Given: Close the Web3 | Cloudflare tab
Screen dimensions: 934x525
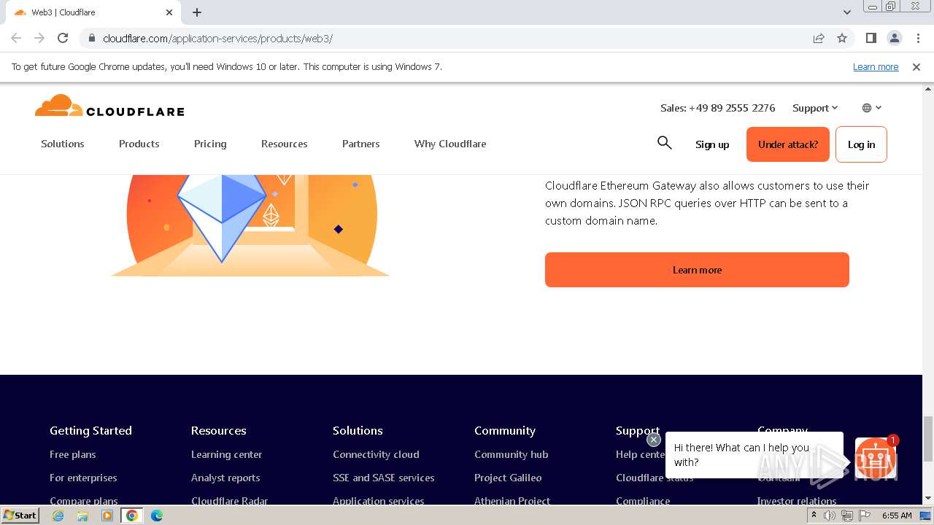Looking at the screenshot, I should pyautogui.click(x=169, y=12).
